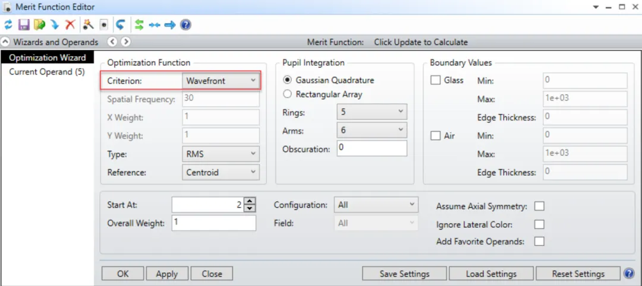Click the blue undo arrow icon
This screenshot has height=286, width=642.
click(121, 25)
